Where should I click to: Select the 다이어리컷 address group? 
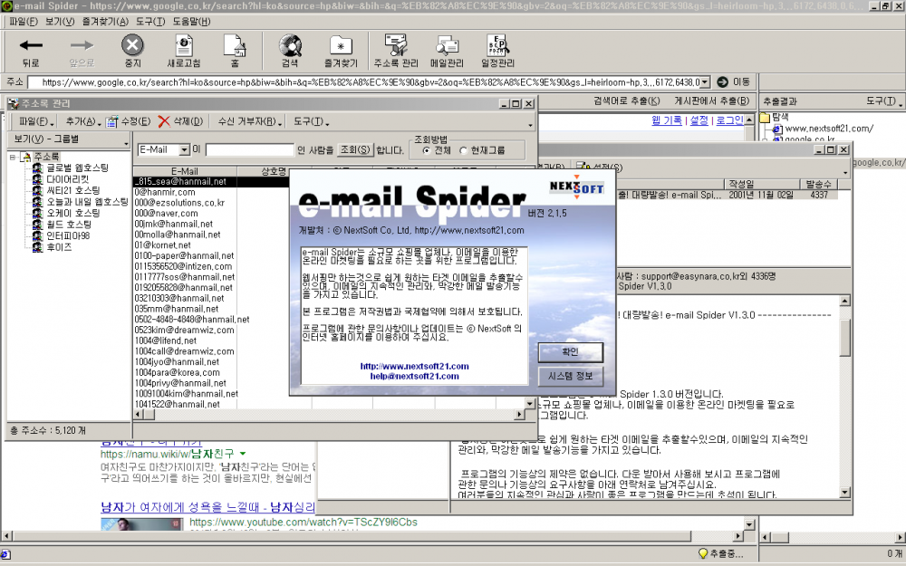(68, 179)
